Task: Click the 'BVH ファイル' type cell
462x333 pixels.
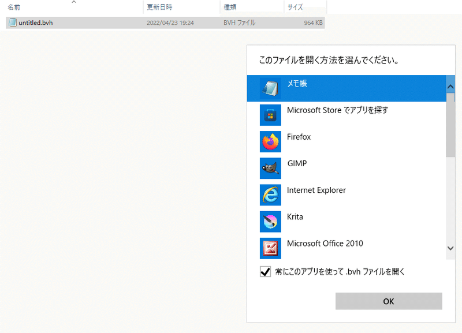Action: pos(239,23)
